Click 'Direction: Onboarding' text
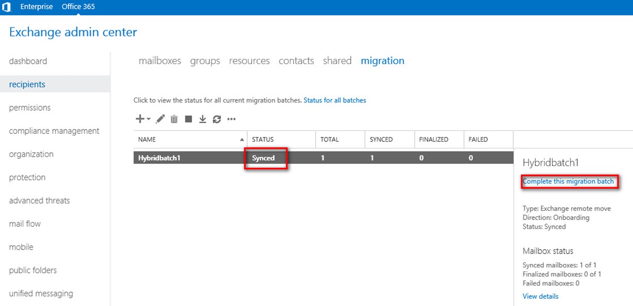The width and height of the screenshot is (633, 306). pyautogui.click(x=556, y=218)
